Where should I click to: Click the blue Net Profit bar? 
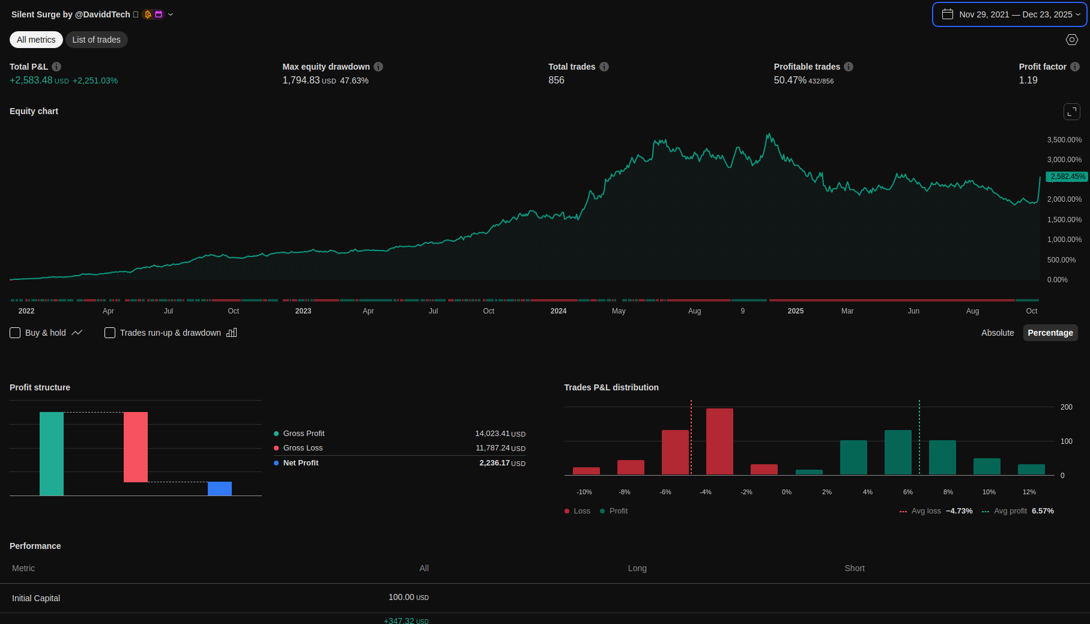click(220, 488)
